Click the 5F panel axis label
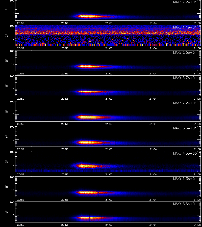The image size is (202, 227). pyautogui.click(x=7, y=111)
